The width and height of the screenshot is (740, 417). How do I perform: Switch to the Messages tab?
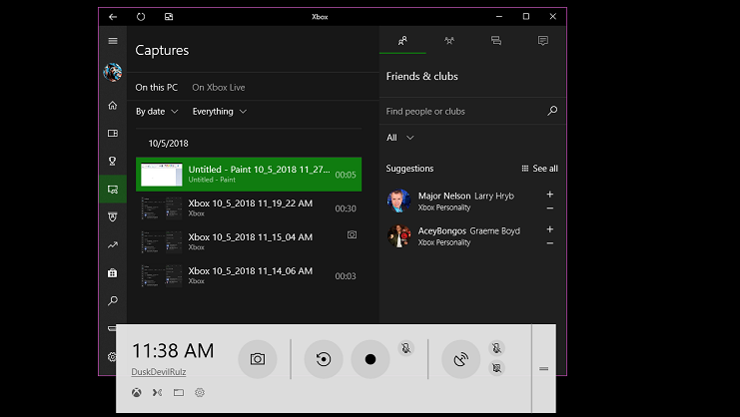(x=496, y=41)
